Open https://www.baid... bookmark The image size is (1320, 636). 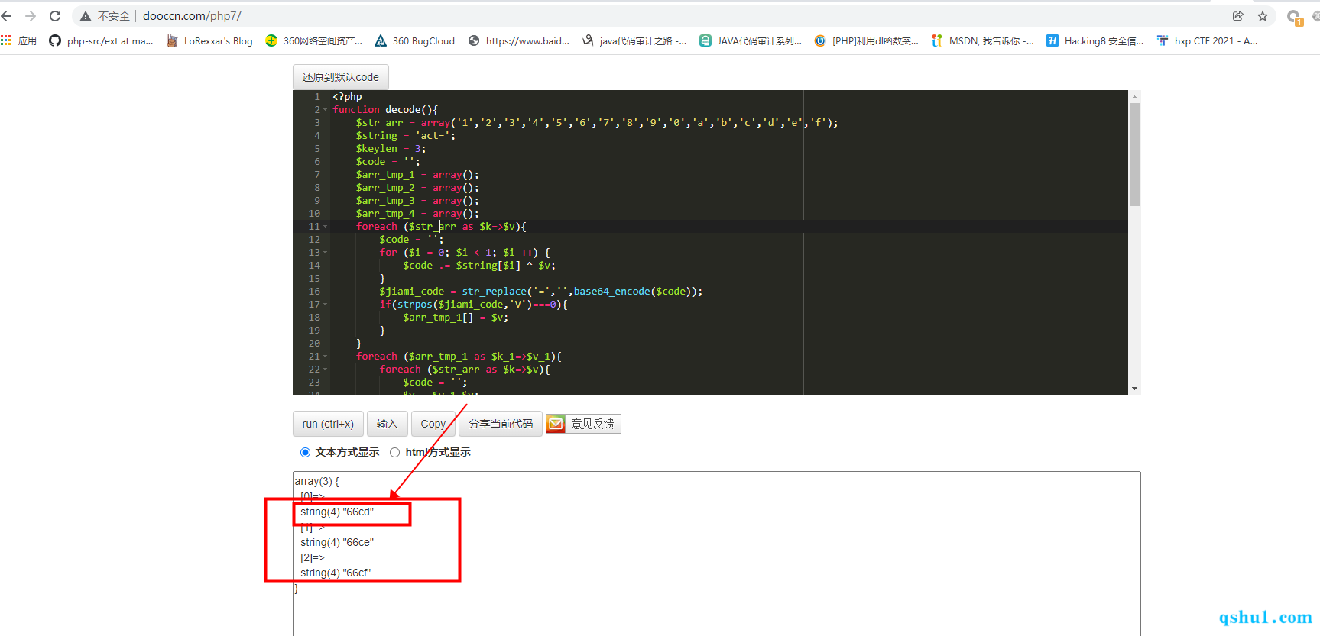coord(519,41)
